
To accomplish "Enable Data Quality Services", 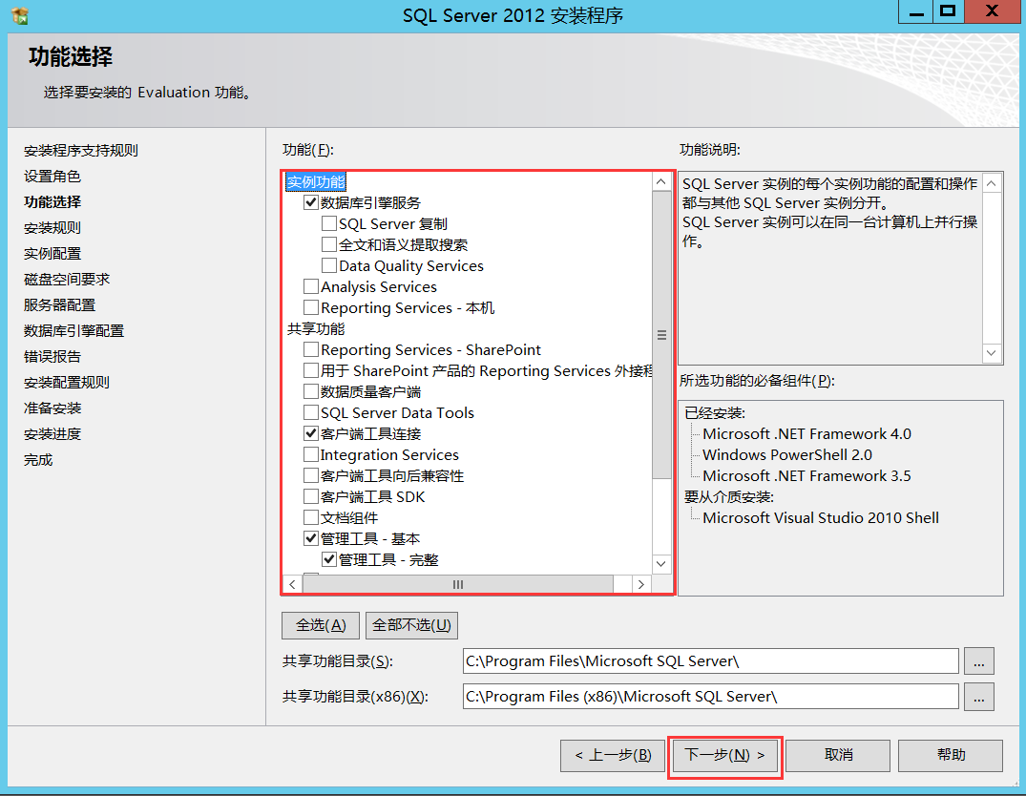I will click(329, 266).
